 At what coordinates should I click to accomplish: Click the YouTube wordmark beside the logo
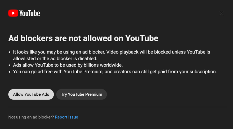[x=30, y=13]
